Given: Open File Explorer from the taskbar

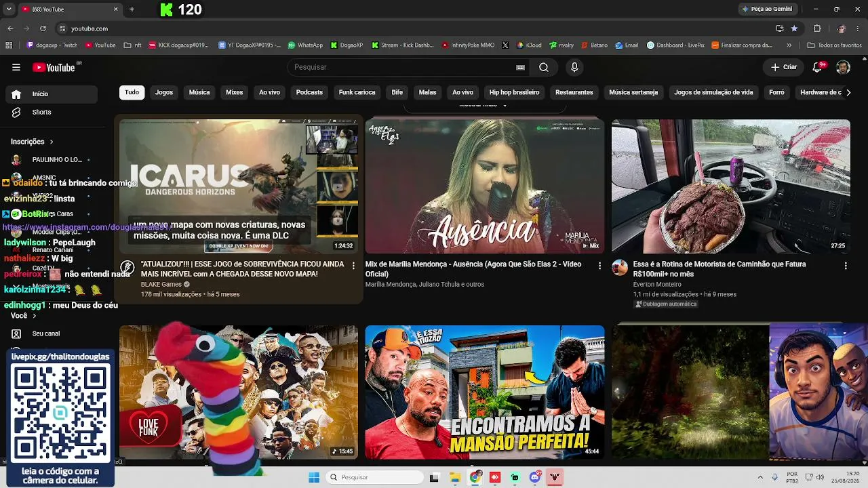Looking at the screenshot, I should coord(455,477).
